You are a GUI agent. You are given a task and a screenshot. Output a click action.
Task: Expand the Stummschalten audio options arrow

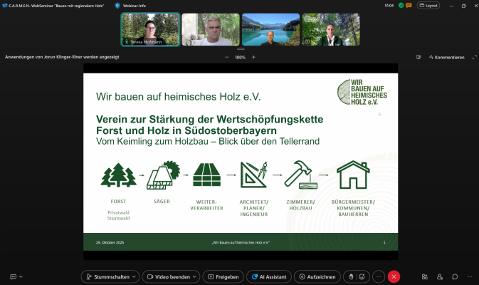(134, 276)
